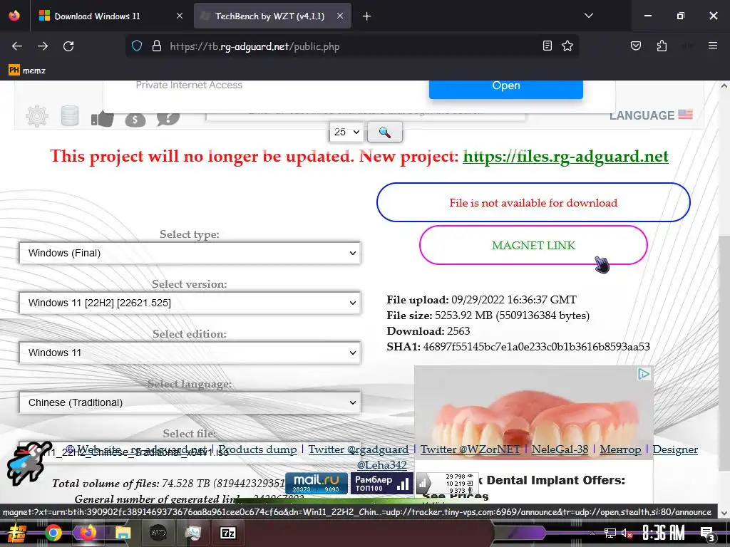Open the Start menu button

(x=18, y=533)
